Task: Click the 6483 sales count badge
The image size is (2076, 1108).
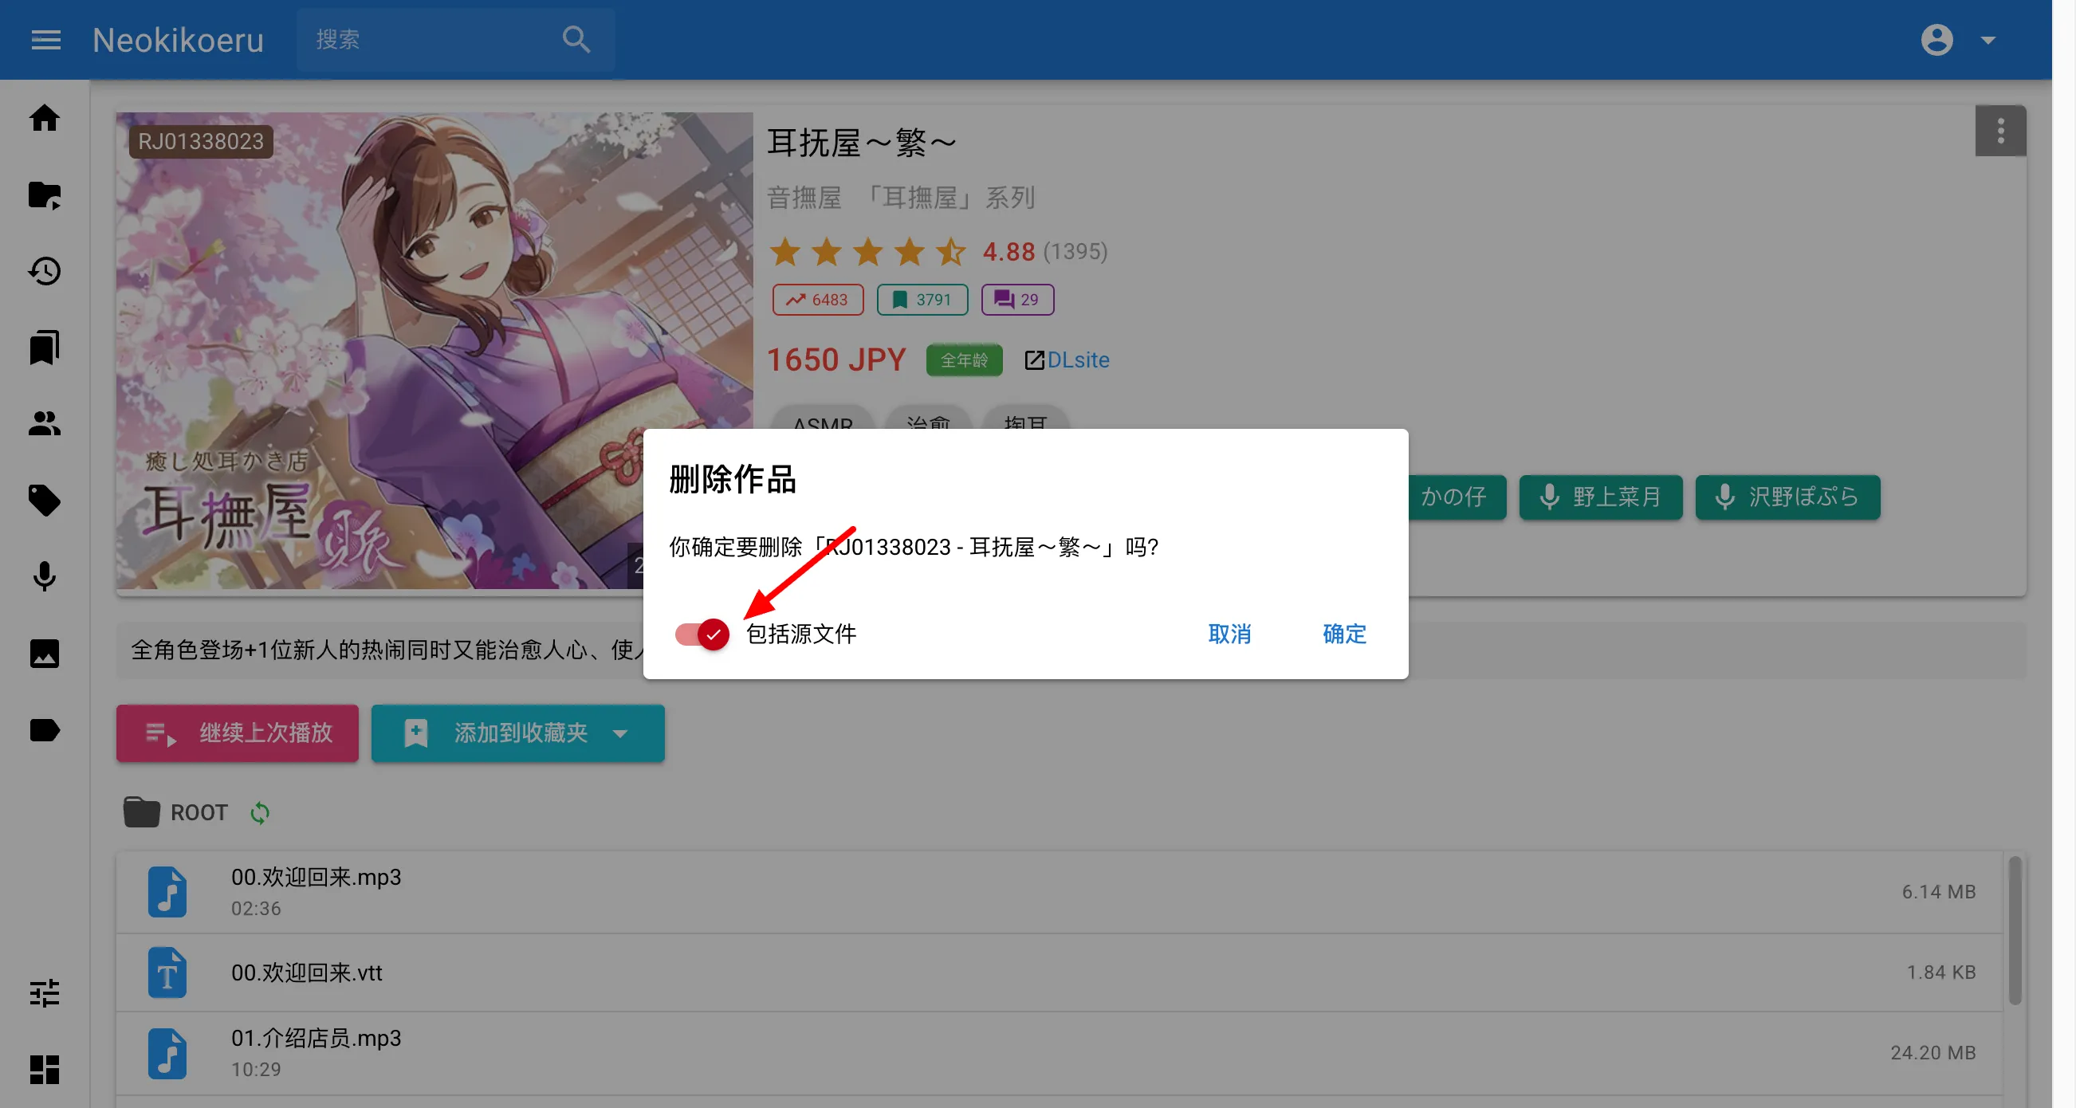Action: click(817, 299)
